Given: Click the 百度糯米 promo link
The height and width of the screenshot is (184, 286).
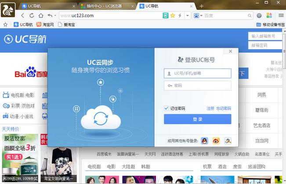Looking at the screenshot, I should pos(104,154).
